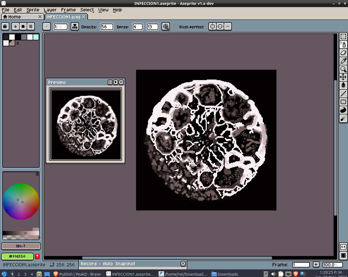This screenshot has height=277, width=348.
Task: Click the Idx-7 foreground color button
Action: click(21, 246)
